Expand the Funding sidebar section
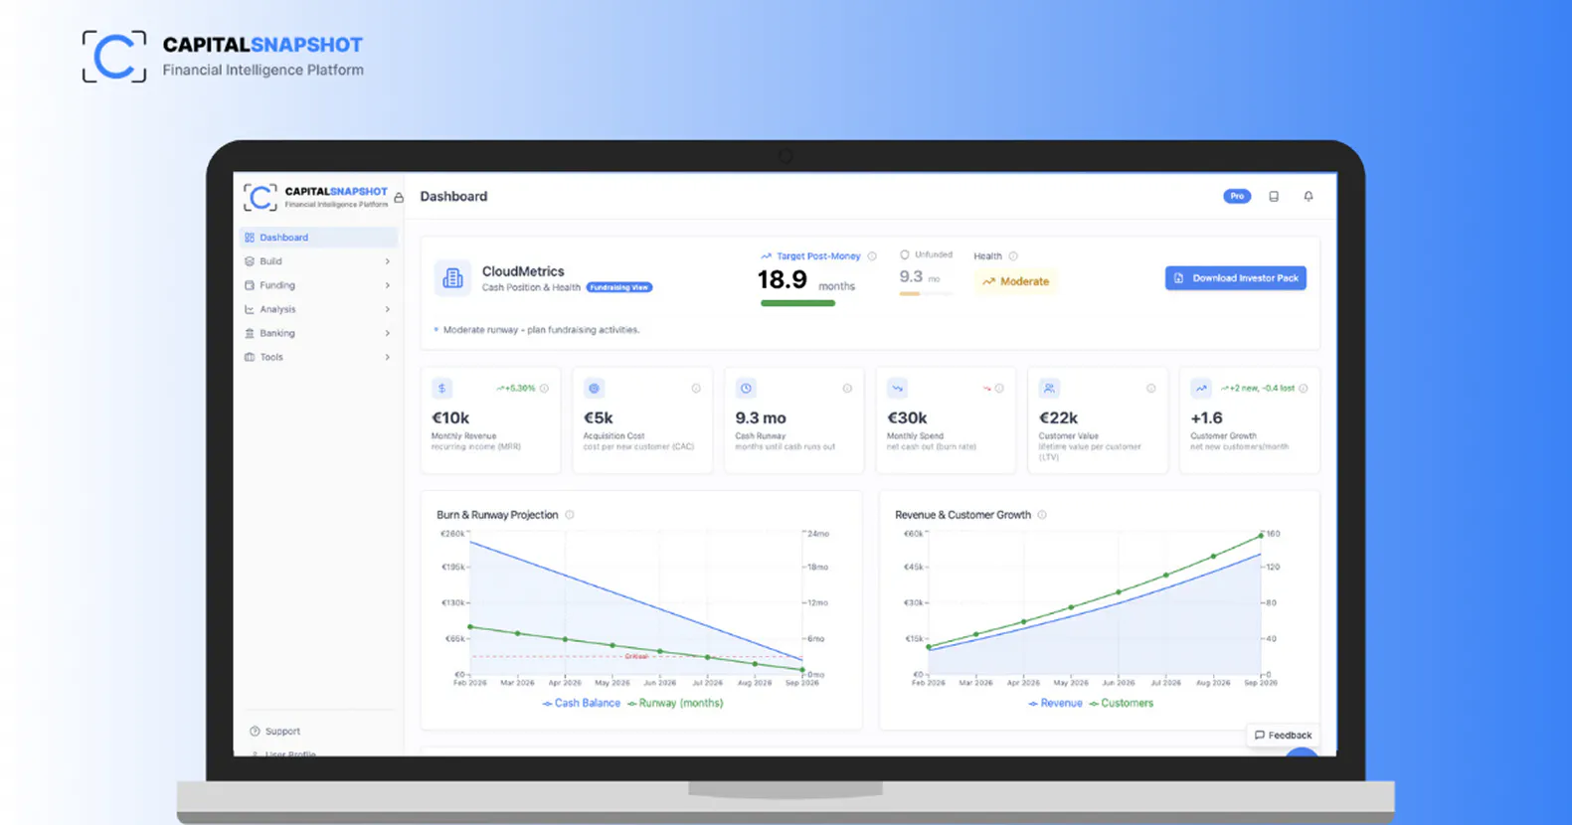 318,285
